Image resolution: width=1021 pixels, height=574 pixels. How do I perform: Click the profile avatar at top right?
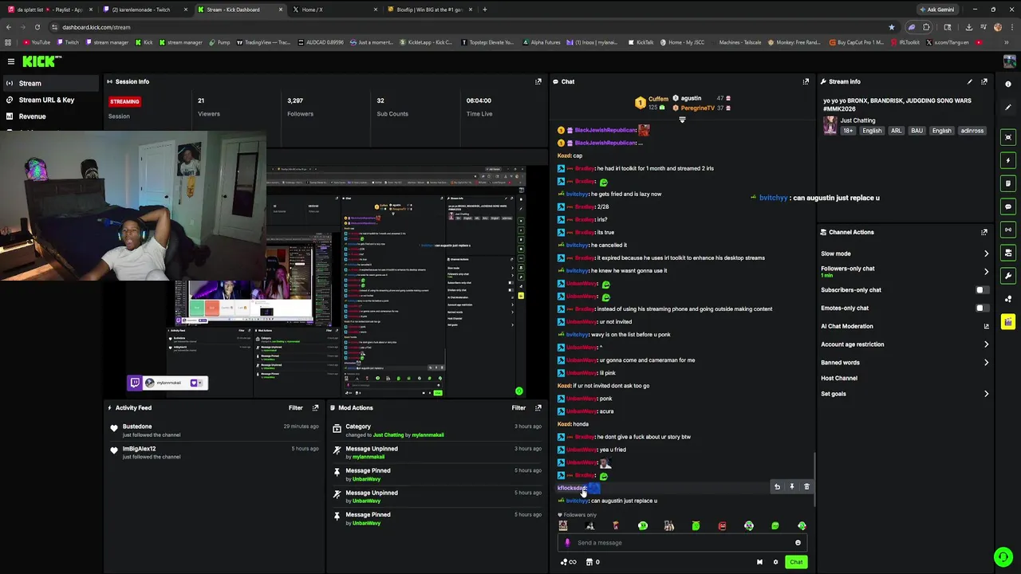[x=1009, y=61]
